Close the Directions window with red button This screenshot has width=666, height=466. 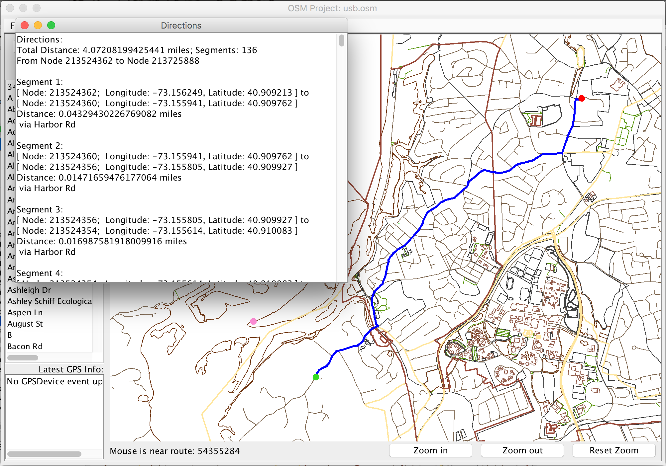point(25,25)
